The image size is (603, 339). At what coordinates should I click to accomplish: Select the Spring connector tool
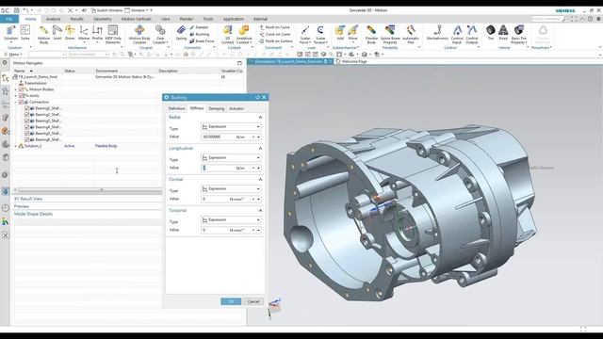tap(181, 33)
